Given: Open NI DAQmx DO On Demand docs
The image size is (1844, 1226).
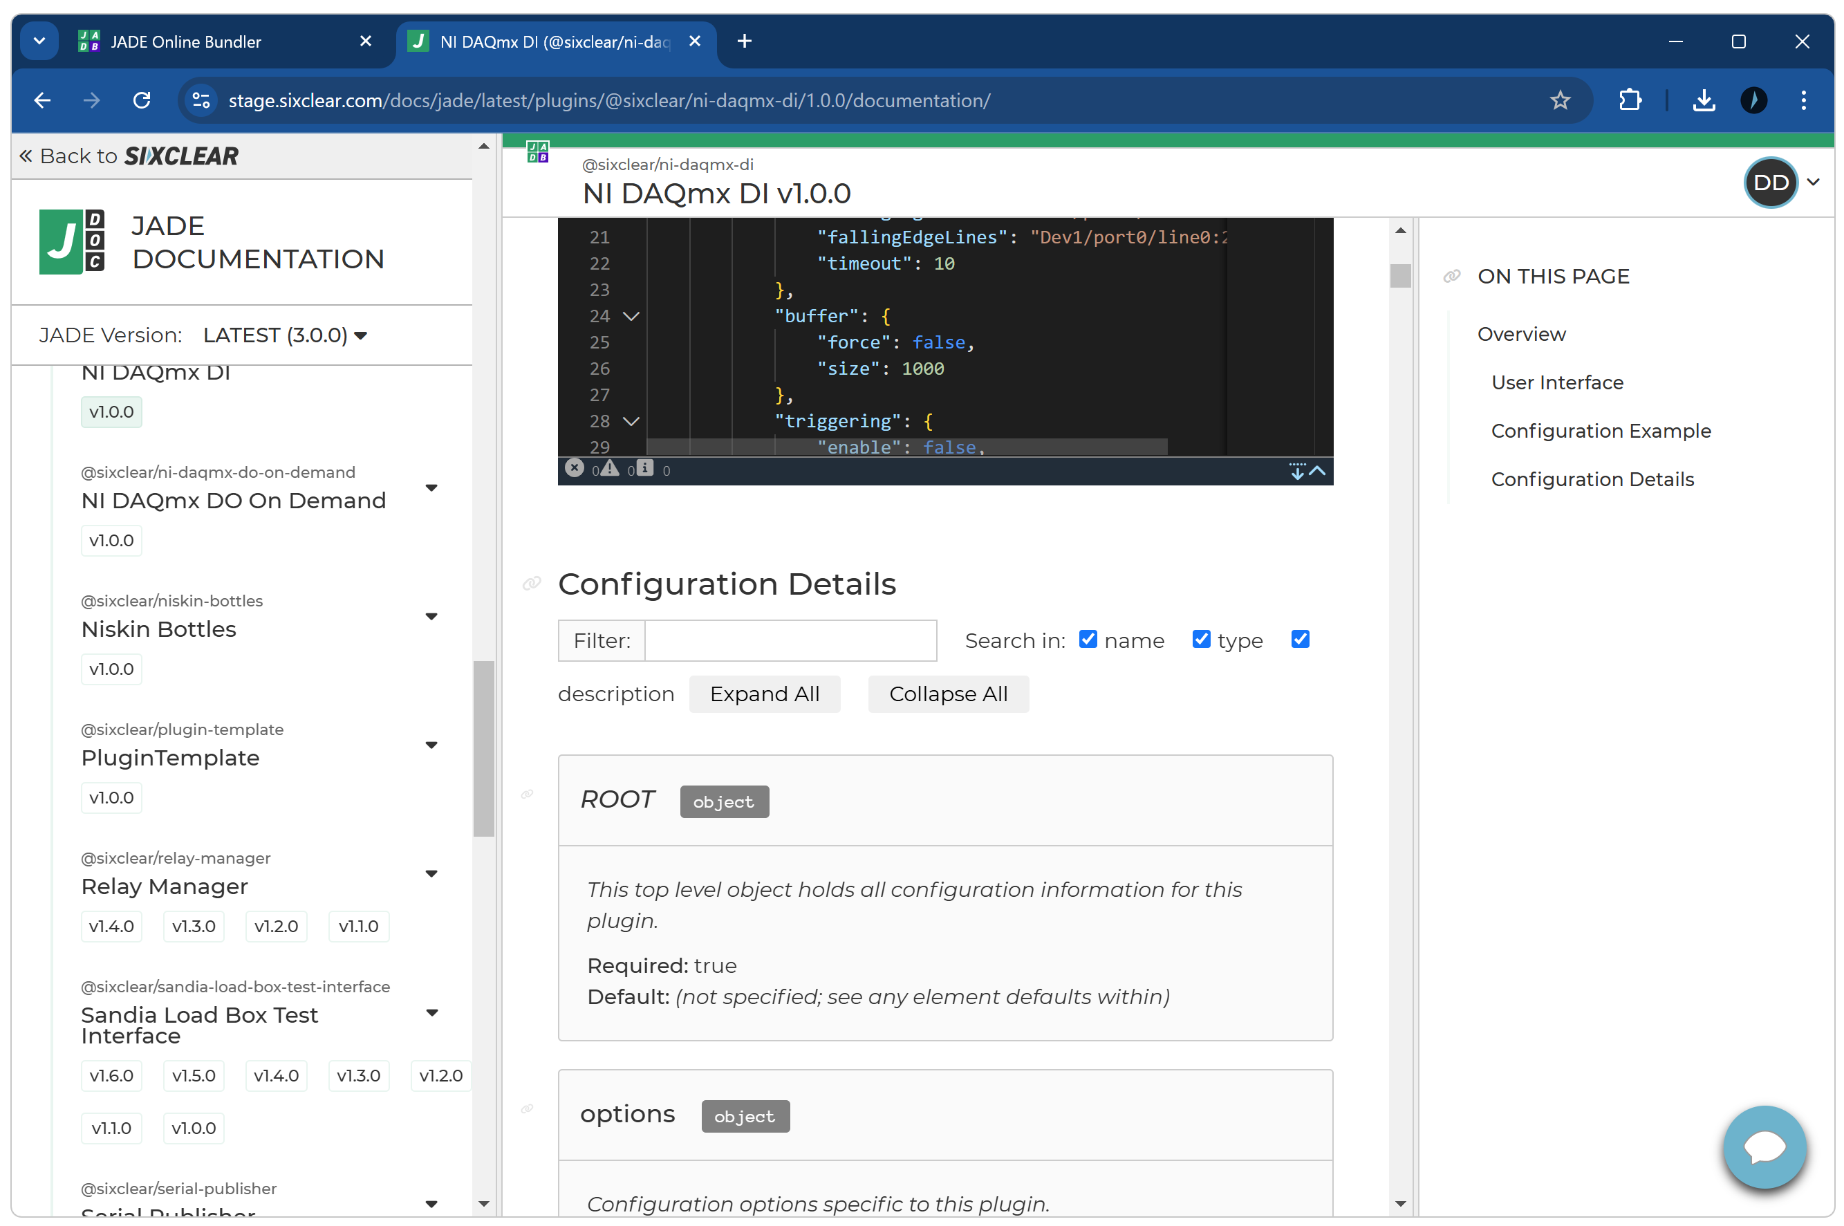Looking at the screenshot, I should click(x=233, y=501).
